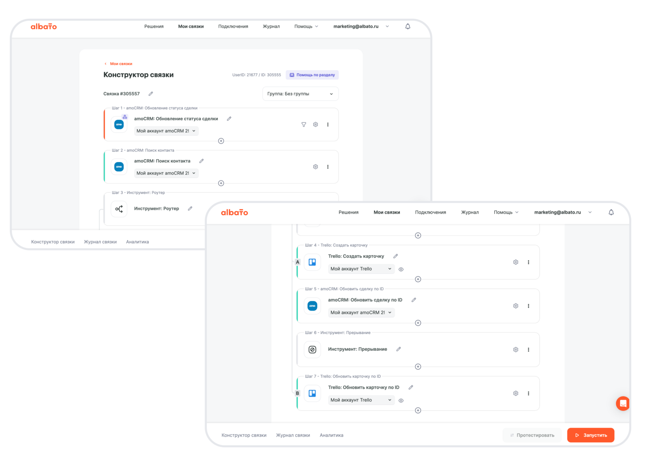Open the amoCRM account dropdown in step 5
This screenshot has width=647, height=466.
[x=361, y=313]
